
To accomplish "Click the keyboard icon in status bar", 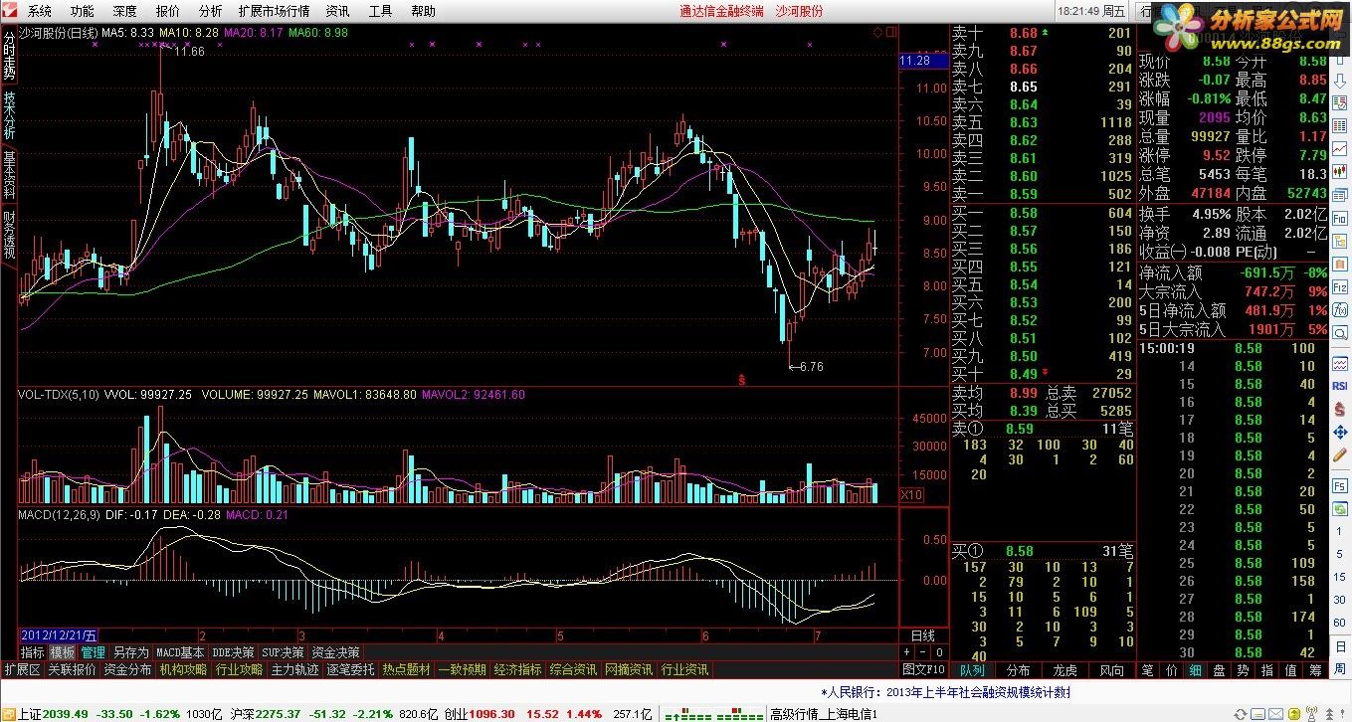I will (1257, 713).
